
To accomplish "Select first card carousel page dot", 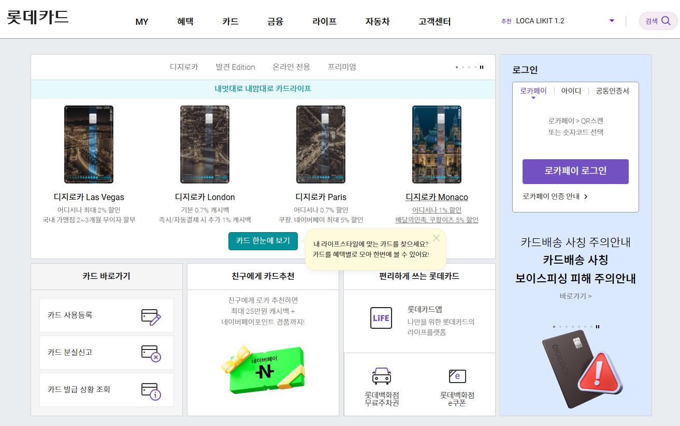I will 457,67.
